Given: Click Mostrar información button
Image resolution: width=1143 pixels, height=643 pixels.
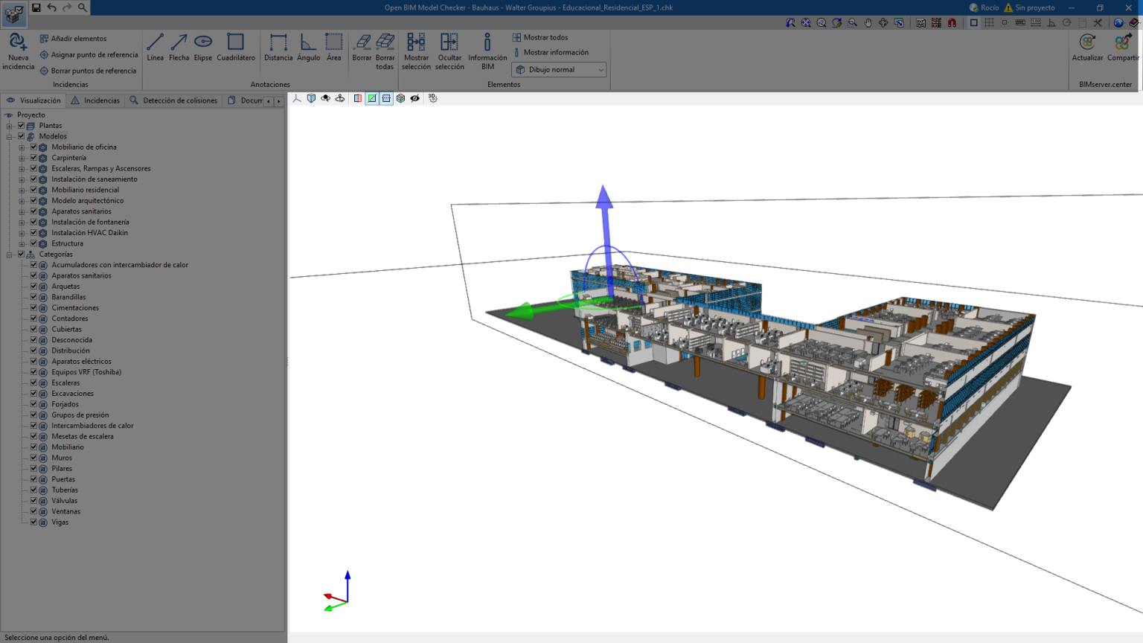Looking at the screenshot, I should 551,53.
